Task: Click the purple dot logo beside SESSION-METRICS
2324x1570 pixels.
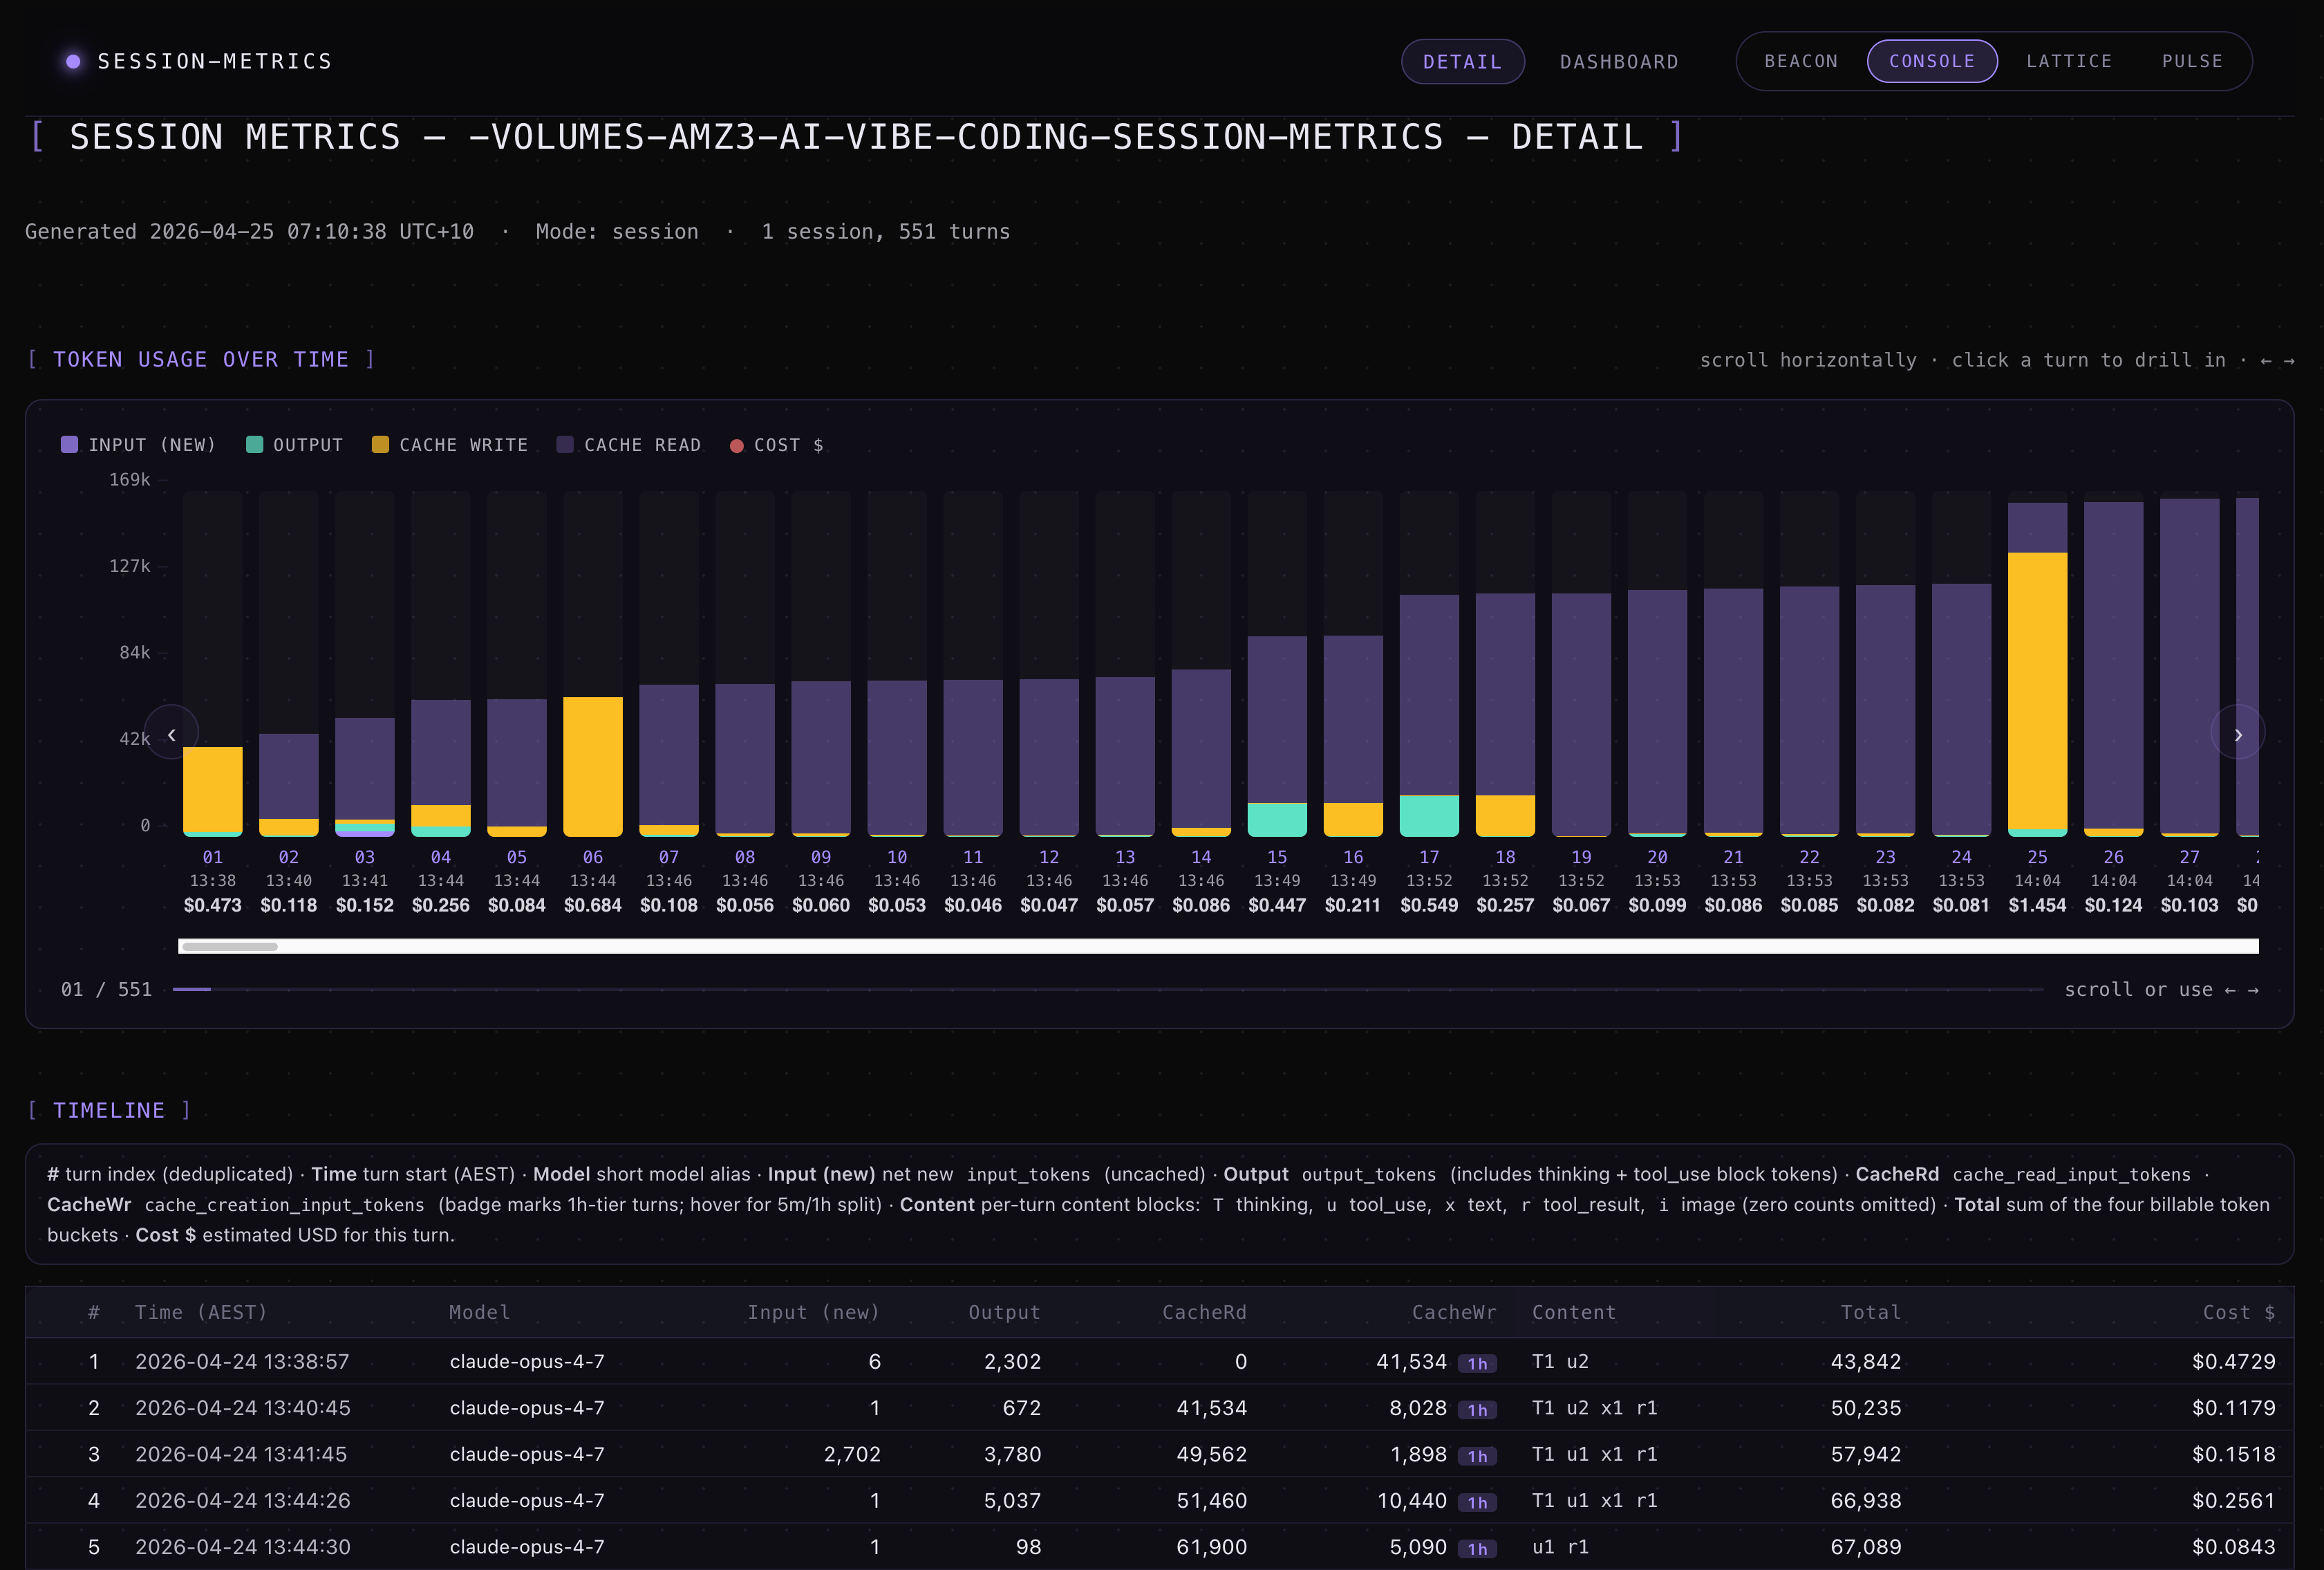Action: click(73, 61)
